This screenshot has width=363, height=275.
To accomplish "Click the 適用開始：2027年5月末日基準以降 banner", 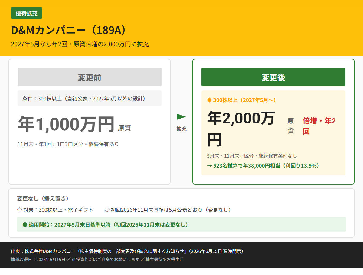I will point(181,224).
